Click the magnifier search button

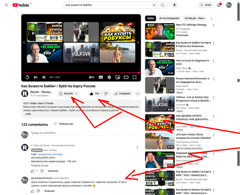tap(162, 5)
